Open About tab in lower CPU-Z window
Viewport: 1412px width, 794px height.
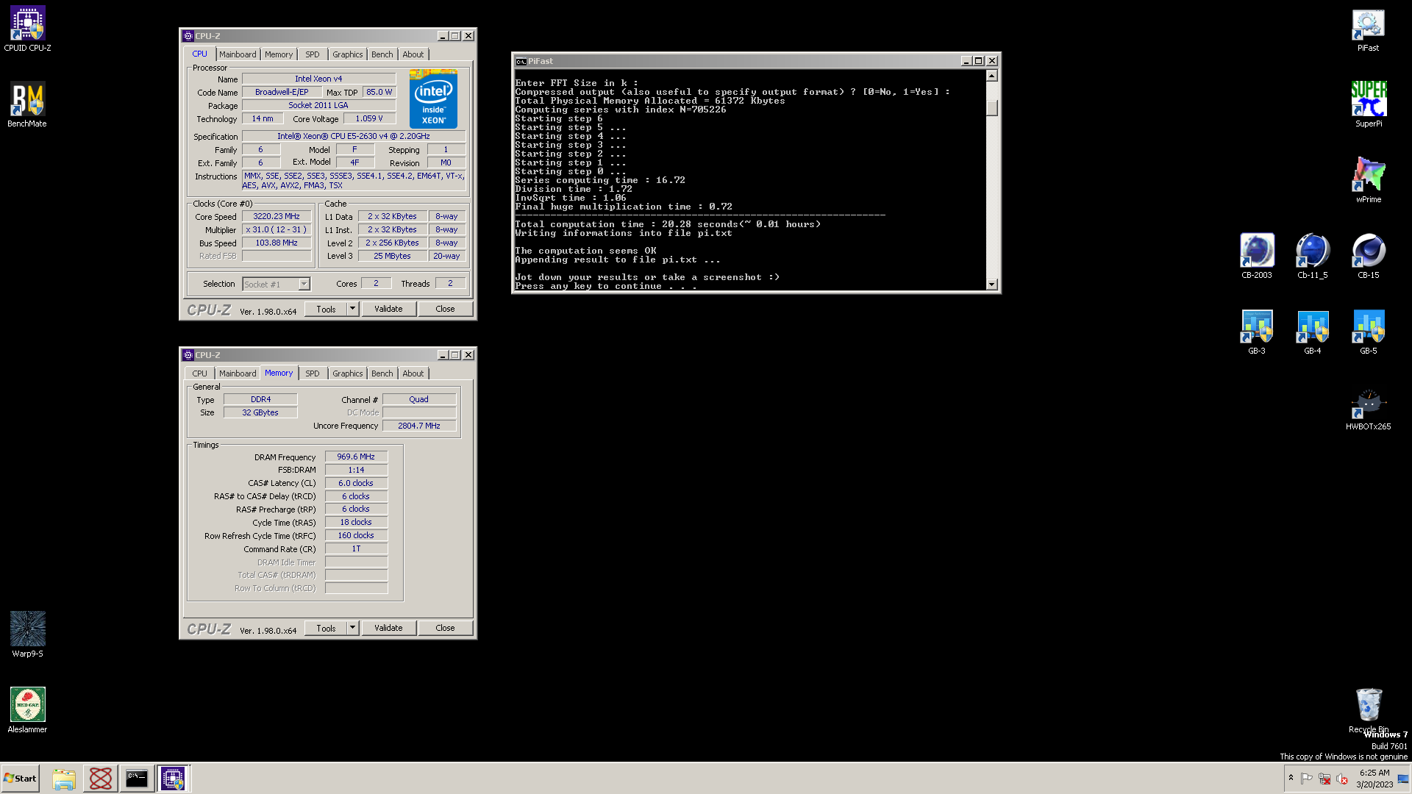click(413, 373)
